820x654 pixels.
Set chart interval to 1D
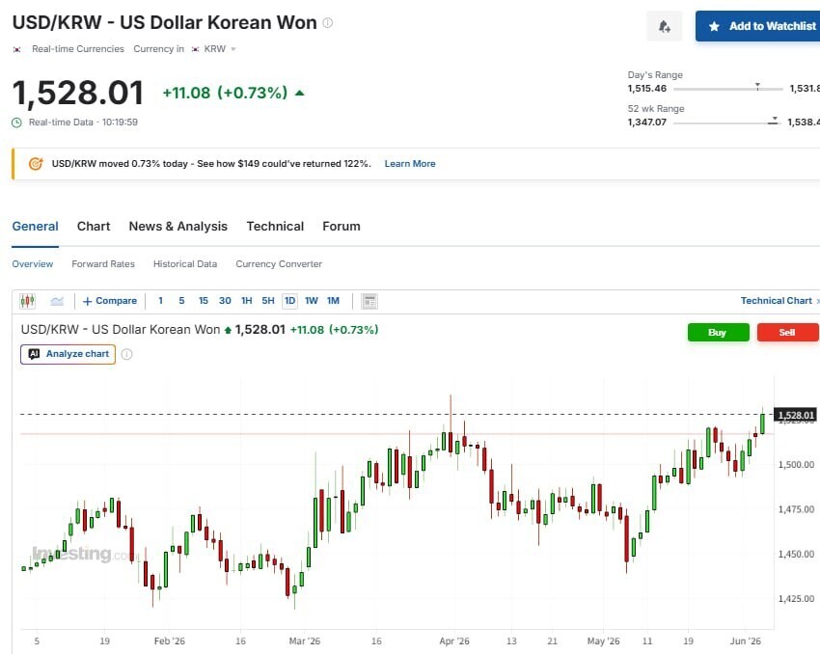click(x=289, y=301)
